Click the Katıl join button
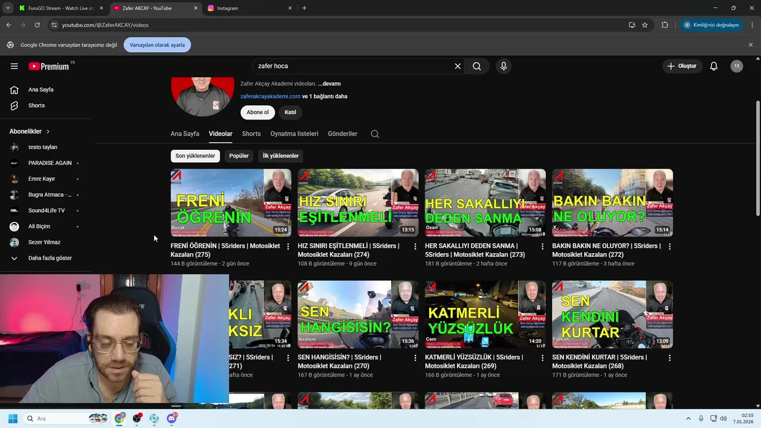The width and height of the screenshot is (761, 428). point(290,112)
